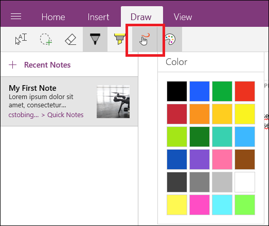The width and height of the screenshot is (269, 226).
Task: Open the Recent Notes heading
Action: click(x=47, y=65)
